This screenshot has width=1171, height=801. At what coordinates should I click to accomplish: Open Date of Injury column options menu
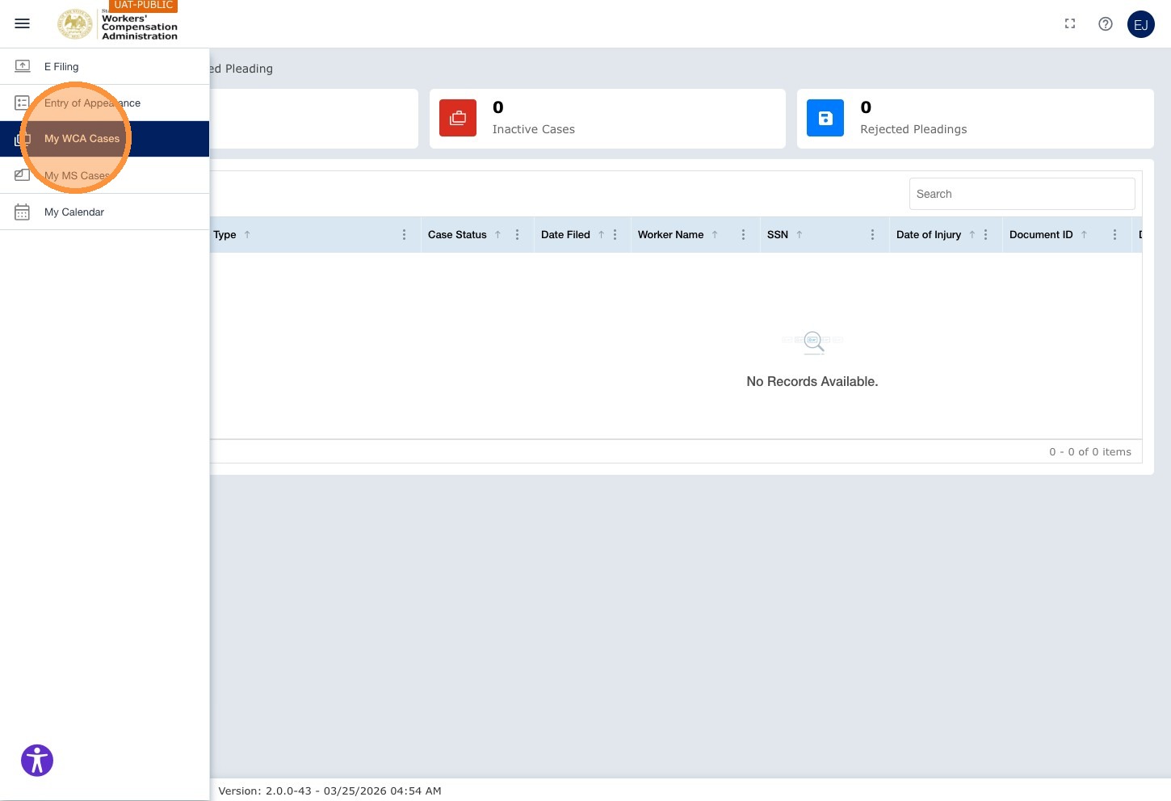click(986, 235)
